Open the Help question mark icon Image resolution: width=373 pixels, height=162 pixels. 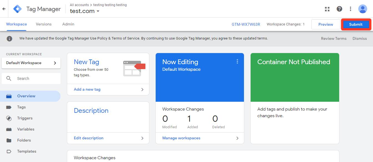click(339, 9)
